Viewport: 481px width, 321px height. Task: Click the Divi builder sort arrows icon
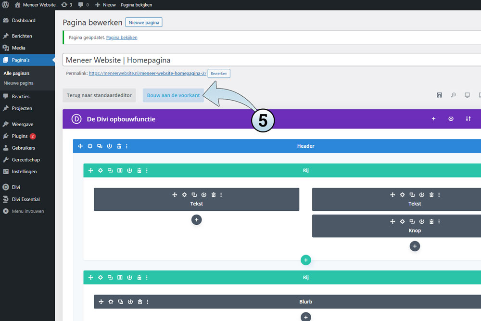point(468,119)
